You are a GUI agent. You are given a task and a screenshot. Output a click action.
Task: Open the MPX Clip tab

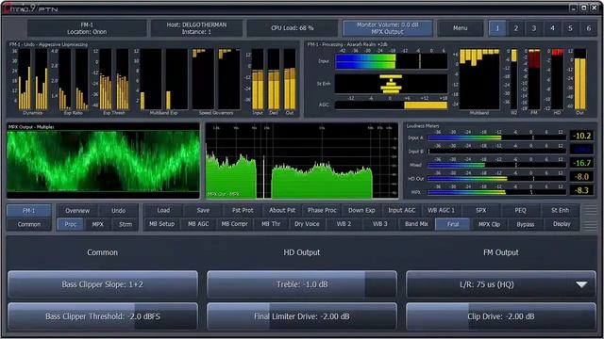click(x=489, y=224)
